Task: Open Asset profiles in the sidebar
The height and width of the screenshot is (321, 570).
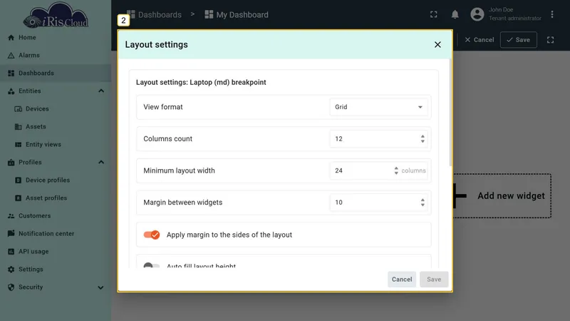Action: pyautogui.click(x=46, y=198)
